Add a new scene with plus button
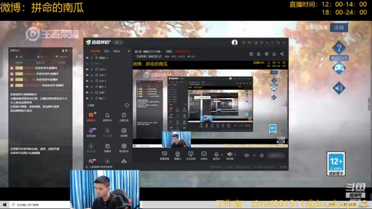Viewport: 372px width, 209px height. coord(129,51)
